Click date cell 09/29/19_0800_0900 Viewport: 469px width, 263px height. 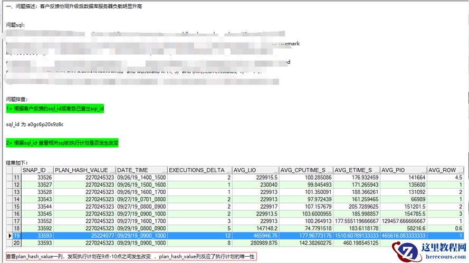coord(141,228)
